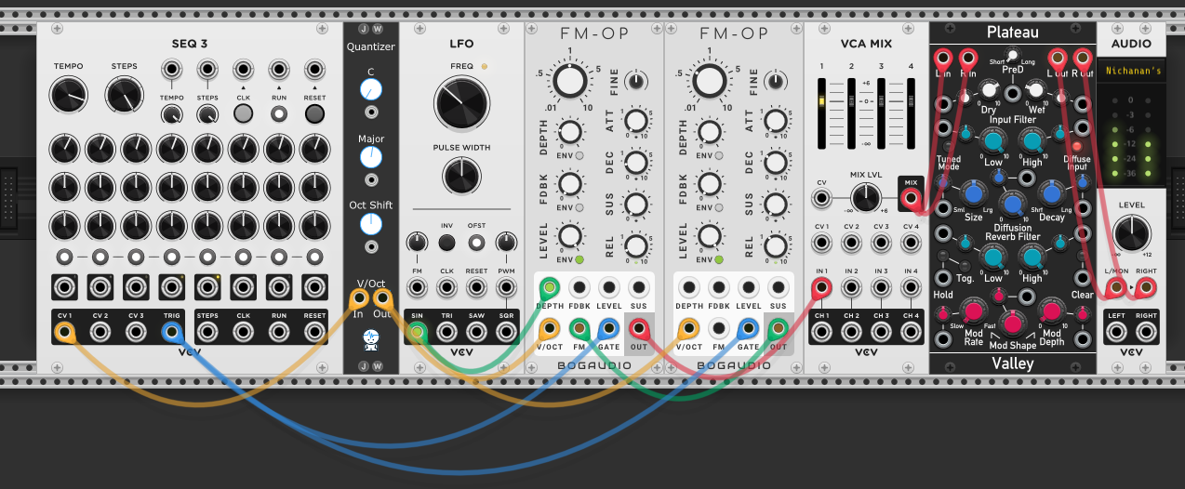Click the CV 1 output jack on SEQ 3

coord(65,332)
